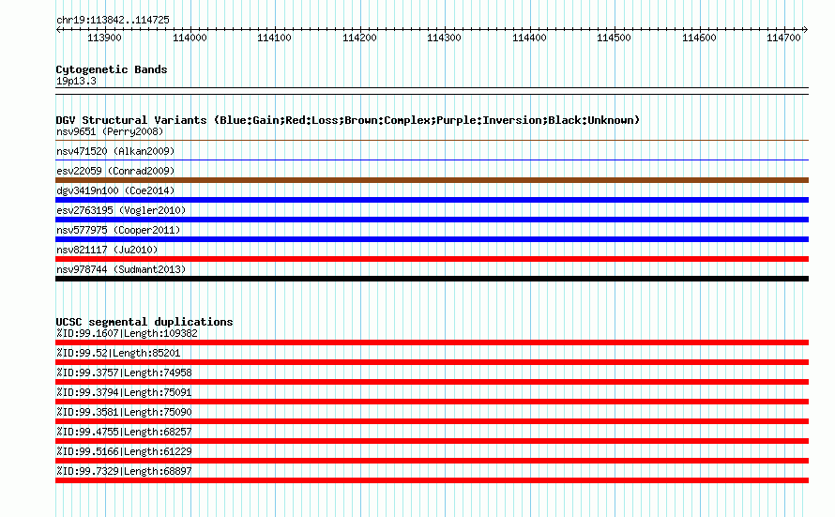The width and height of the screenshot is (835, 517).
Task: Click the red bar under Length:85201 duplication
Action: tap(432, 362)
